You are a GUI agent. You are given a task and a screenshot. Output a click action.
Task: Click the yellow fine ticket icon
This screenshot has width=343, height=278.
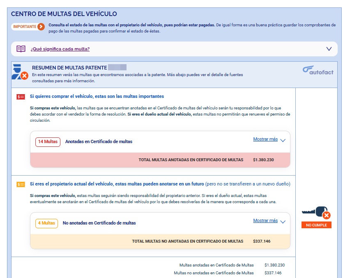pyautogui.click(x=21, y=184)
